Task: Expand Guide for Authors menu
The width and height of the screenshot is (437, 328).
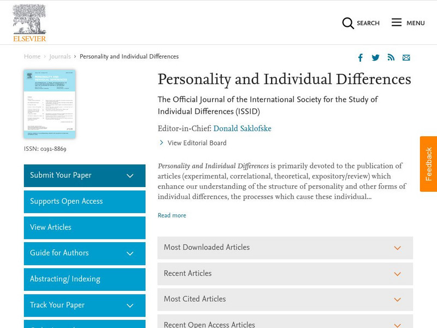Action: click(x=85, y=254)
